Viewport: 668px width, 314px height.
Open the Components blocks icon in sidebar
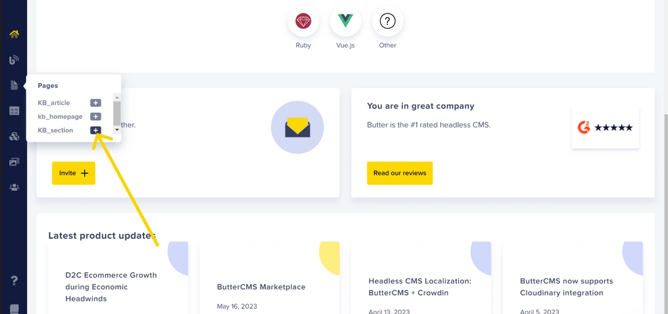click(14, 136)
